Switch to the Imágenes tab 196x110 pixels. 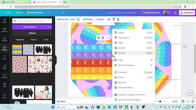(20, 39)
